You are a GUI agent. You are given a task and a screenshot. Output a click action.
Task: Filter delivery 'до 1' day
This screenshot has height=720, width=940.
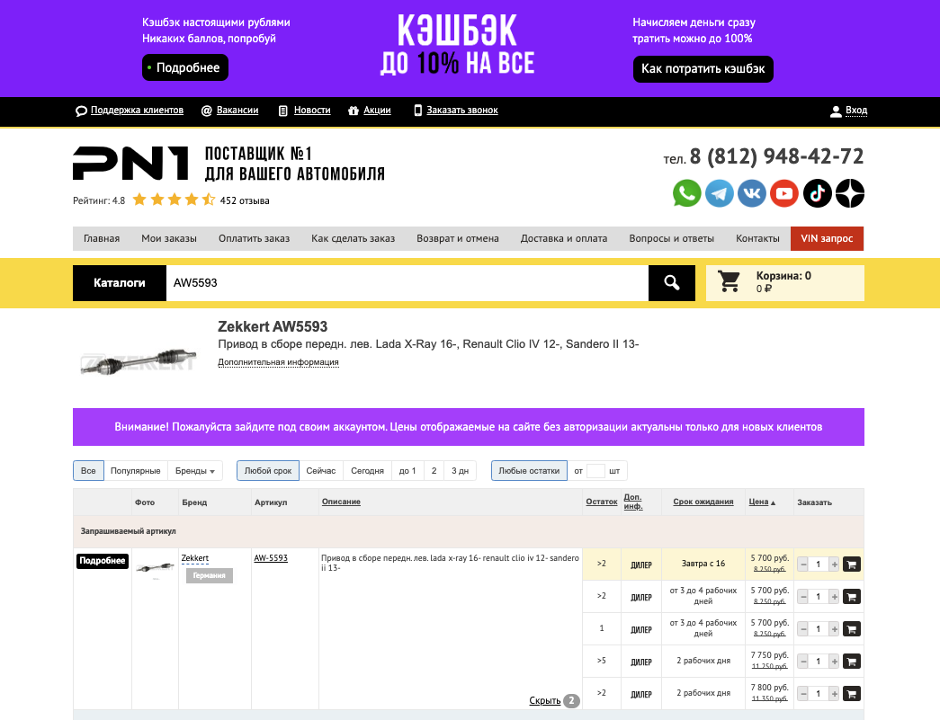(407, 471)
